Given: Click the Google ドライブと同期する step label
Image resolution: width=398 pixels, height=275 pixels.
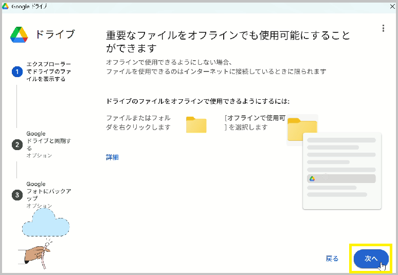Looking at the screenshot, I should point(49,141).
